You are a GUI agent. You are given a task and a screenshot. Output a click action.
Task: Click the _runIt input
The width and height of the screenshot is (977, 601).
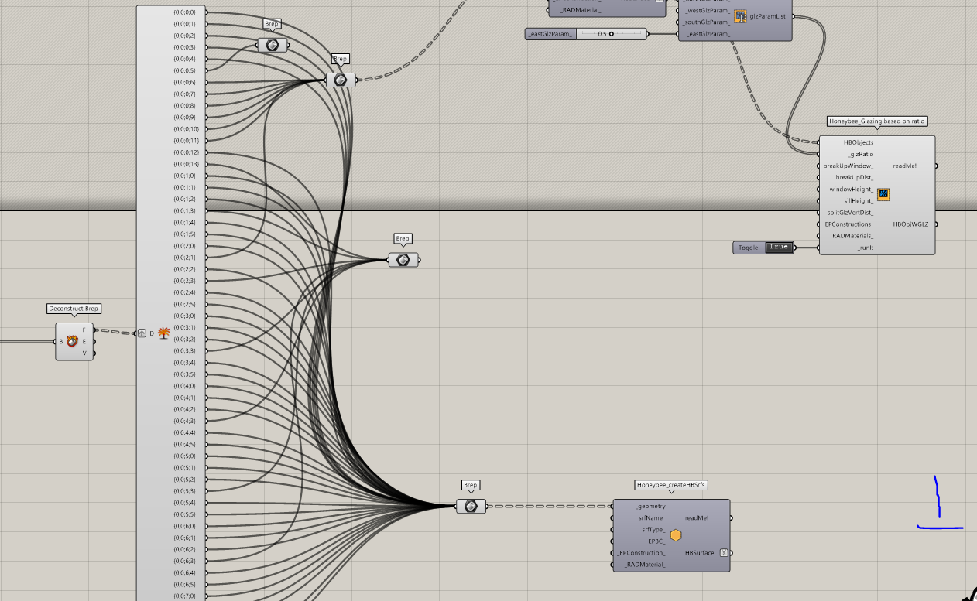tap(865, 248)
